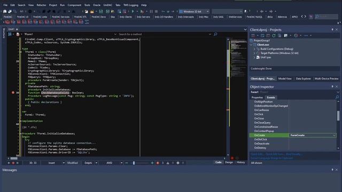Click the zoom out minus icon
Screen dimensions: 342x192
pyautogui.click(x=127, y=163)
